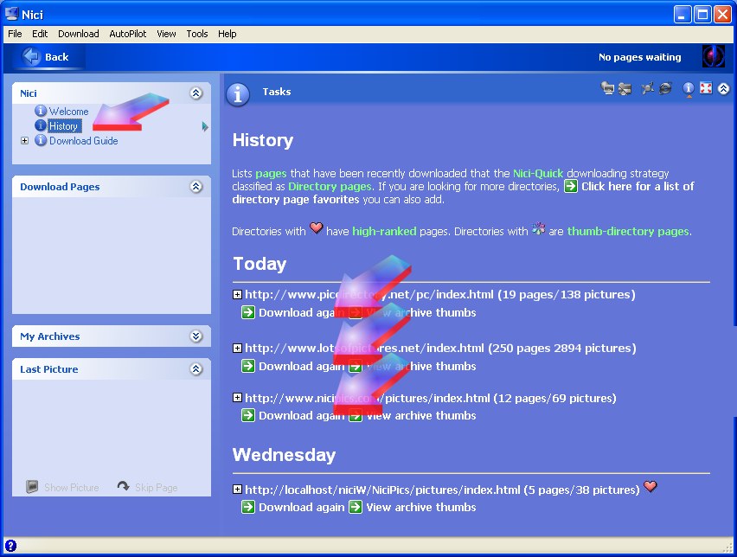Open the File menu
The image size is (737, 557).
tap(15, 34)
